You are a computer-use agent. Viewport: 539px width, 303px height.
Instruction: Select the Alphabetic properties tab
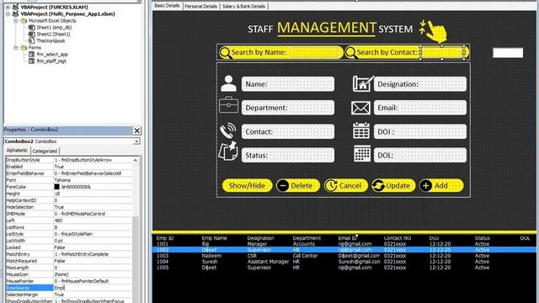tap(17, 151)
